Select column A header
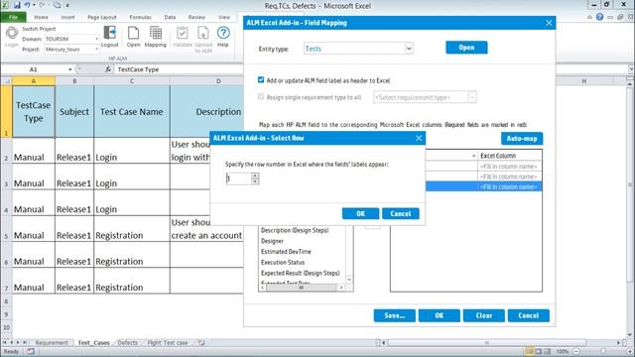 click(x=34, y=81)
